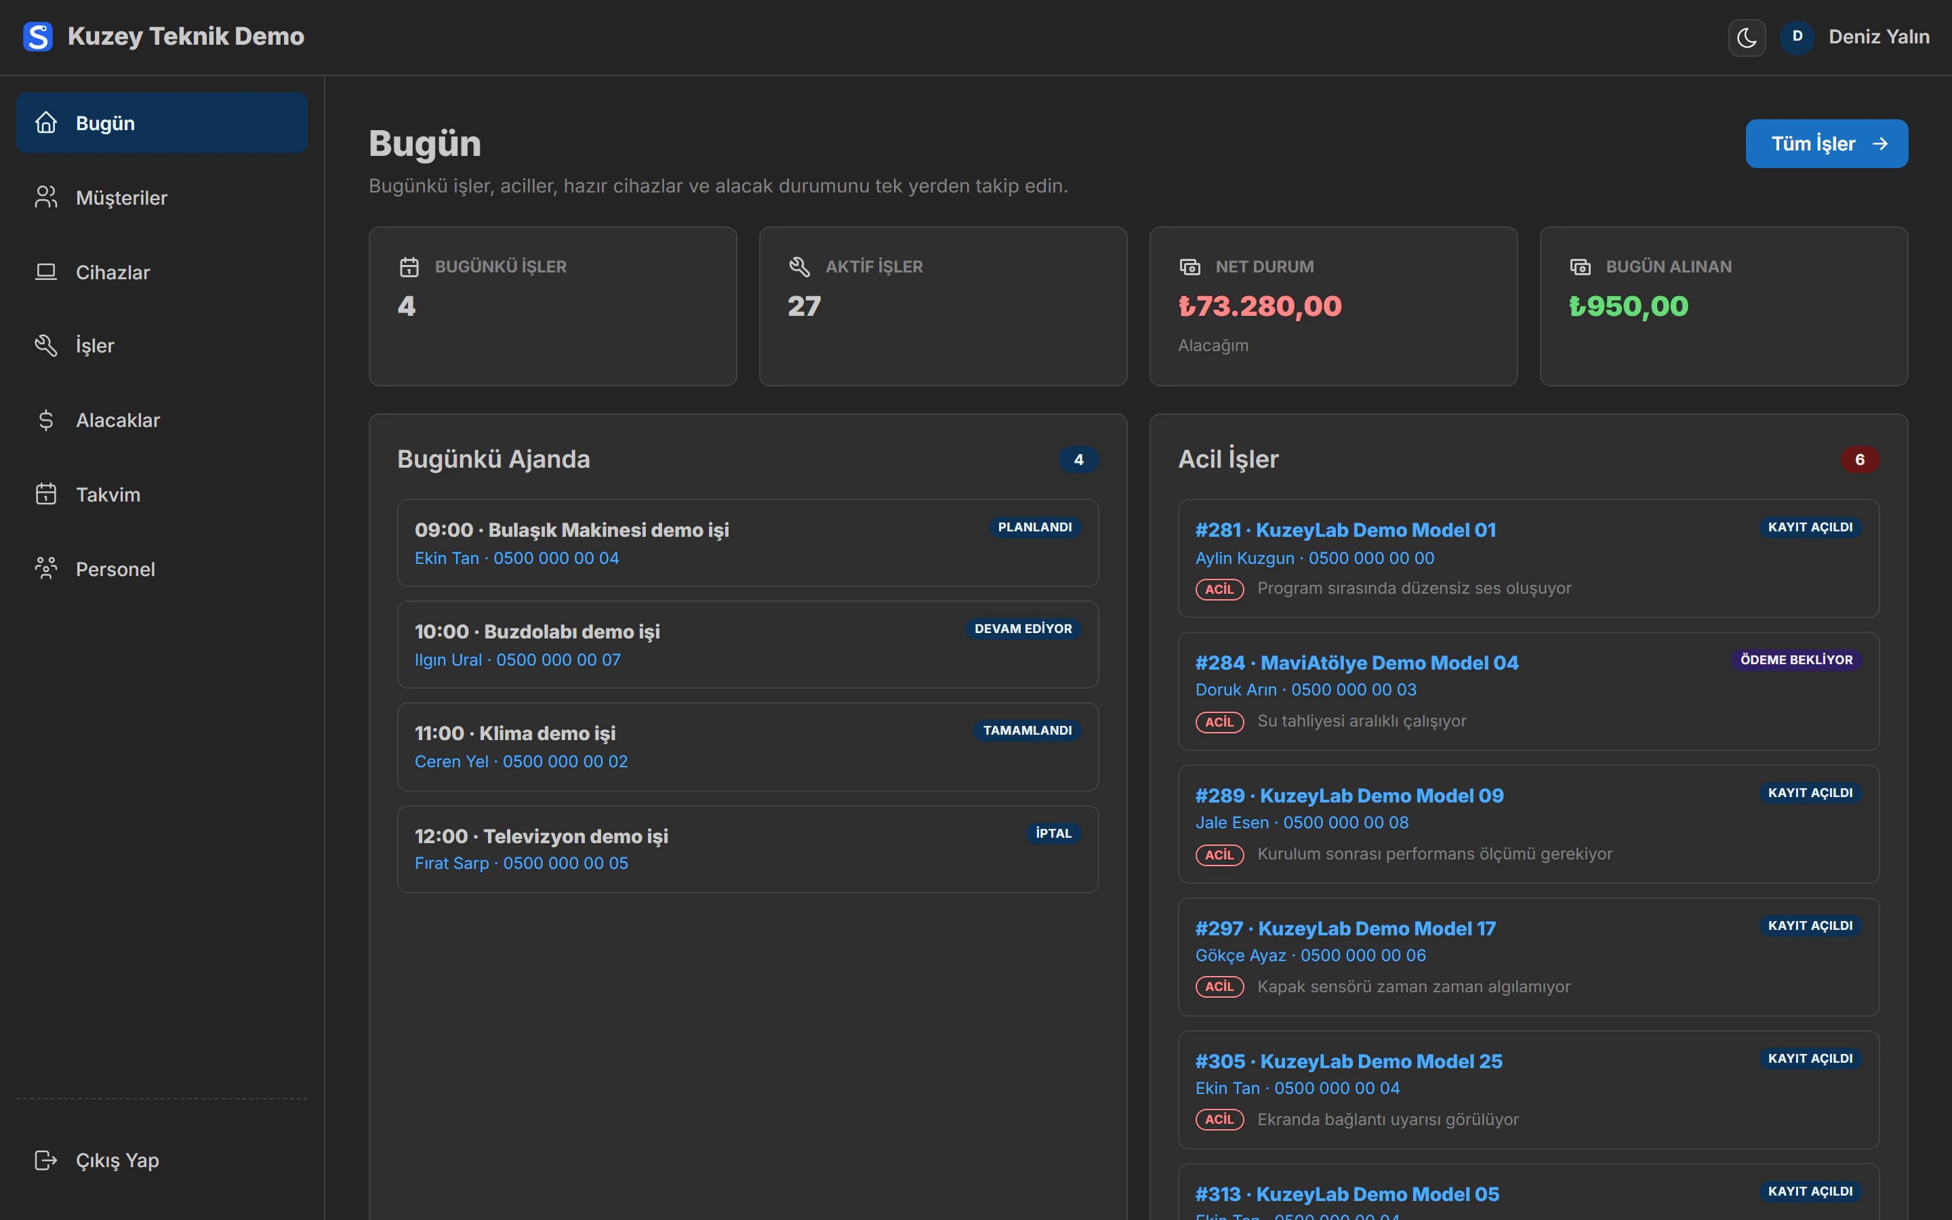Open the 12:00 Televizyon demo işi

tap(748, 849)
